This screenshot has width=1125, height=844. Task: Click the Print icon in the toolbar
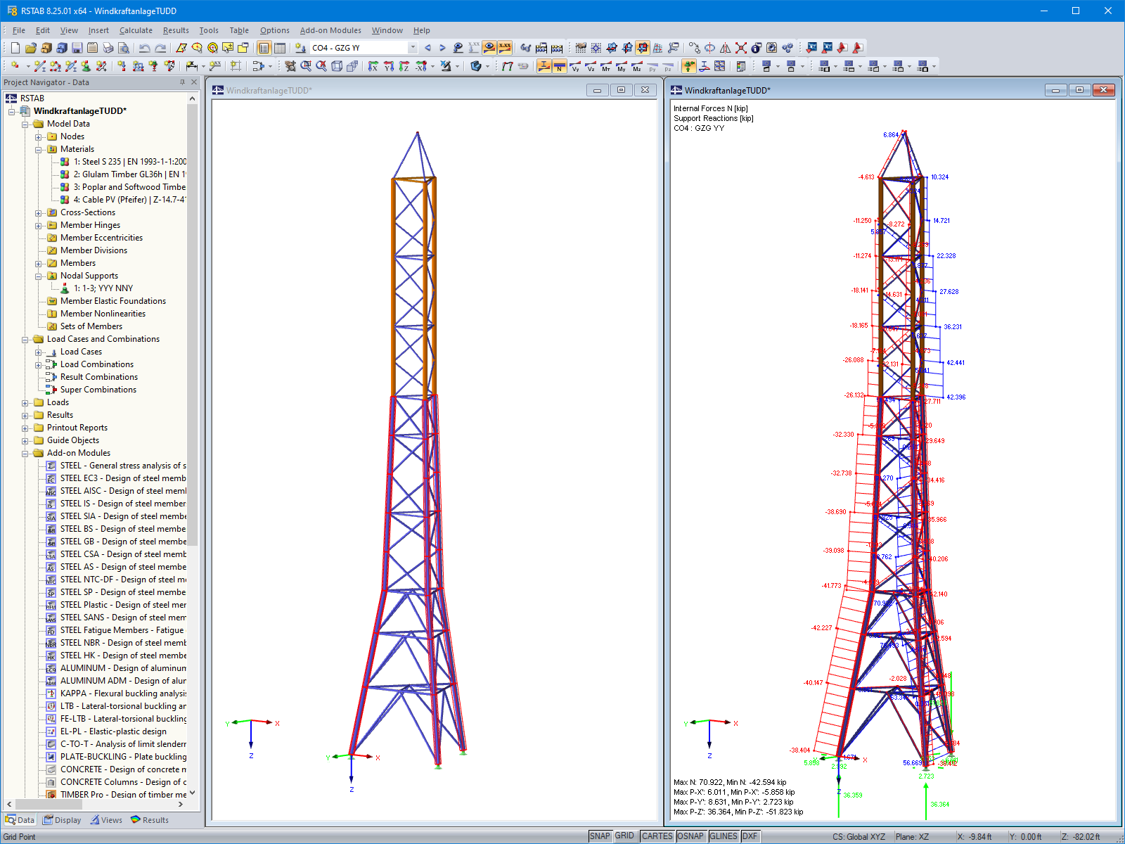pyautogui.click(x=108, y=48)
